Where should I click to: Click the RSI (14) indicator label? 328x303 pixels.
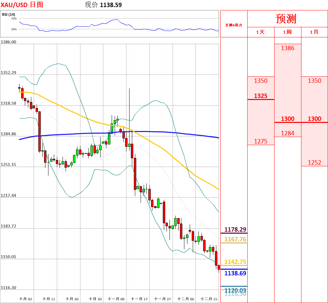(8, 14)
